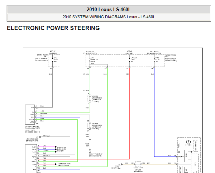Click the "EPS IND" label
The image size is (215, 173).
pyautogui.click(x=188, y=145)
